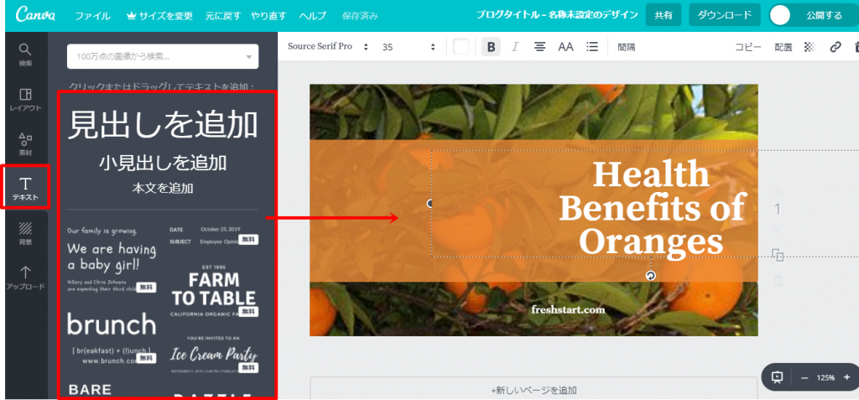859x400 pixels.
Task: Add a heading with 見出しを追加
Action: [163, 125]
